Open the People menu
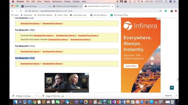This screenshot has width=188, height=105. 67,1
